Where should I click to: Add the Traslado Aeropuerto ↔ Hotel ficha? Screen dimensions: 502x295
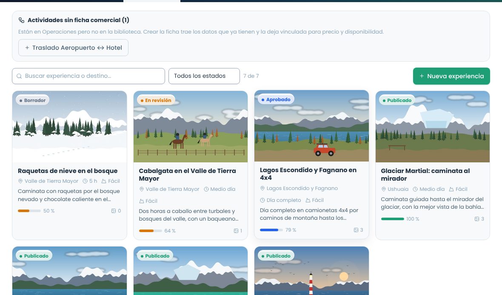[73, 48]
